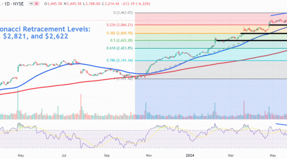The width and height of the screenshot is (287, 159).
Task: Click the Retracement Levels blue heading text
Action: point(45,29)
